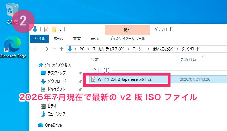Image resolution: width=227 pixels, height=131 pixels.
Task: Click the video film strip icon
Action: pos(43,106)
